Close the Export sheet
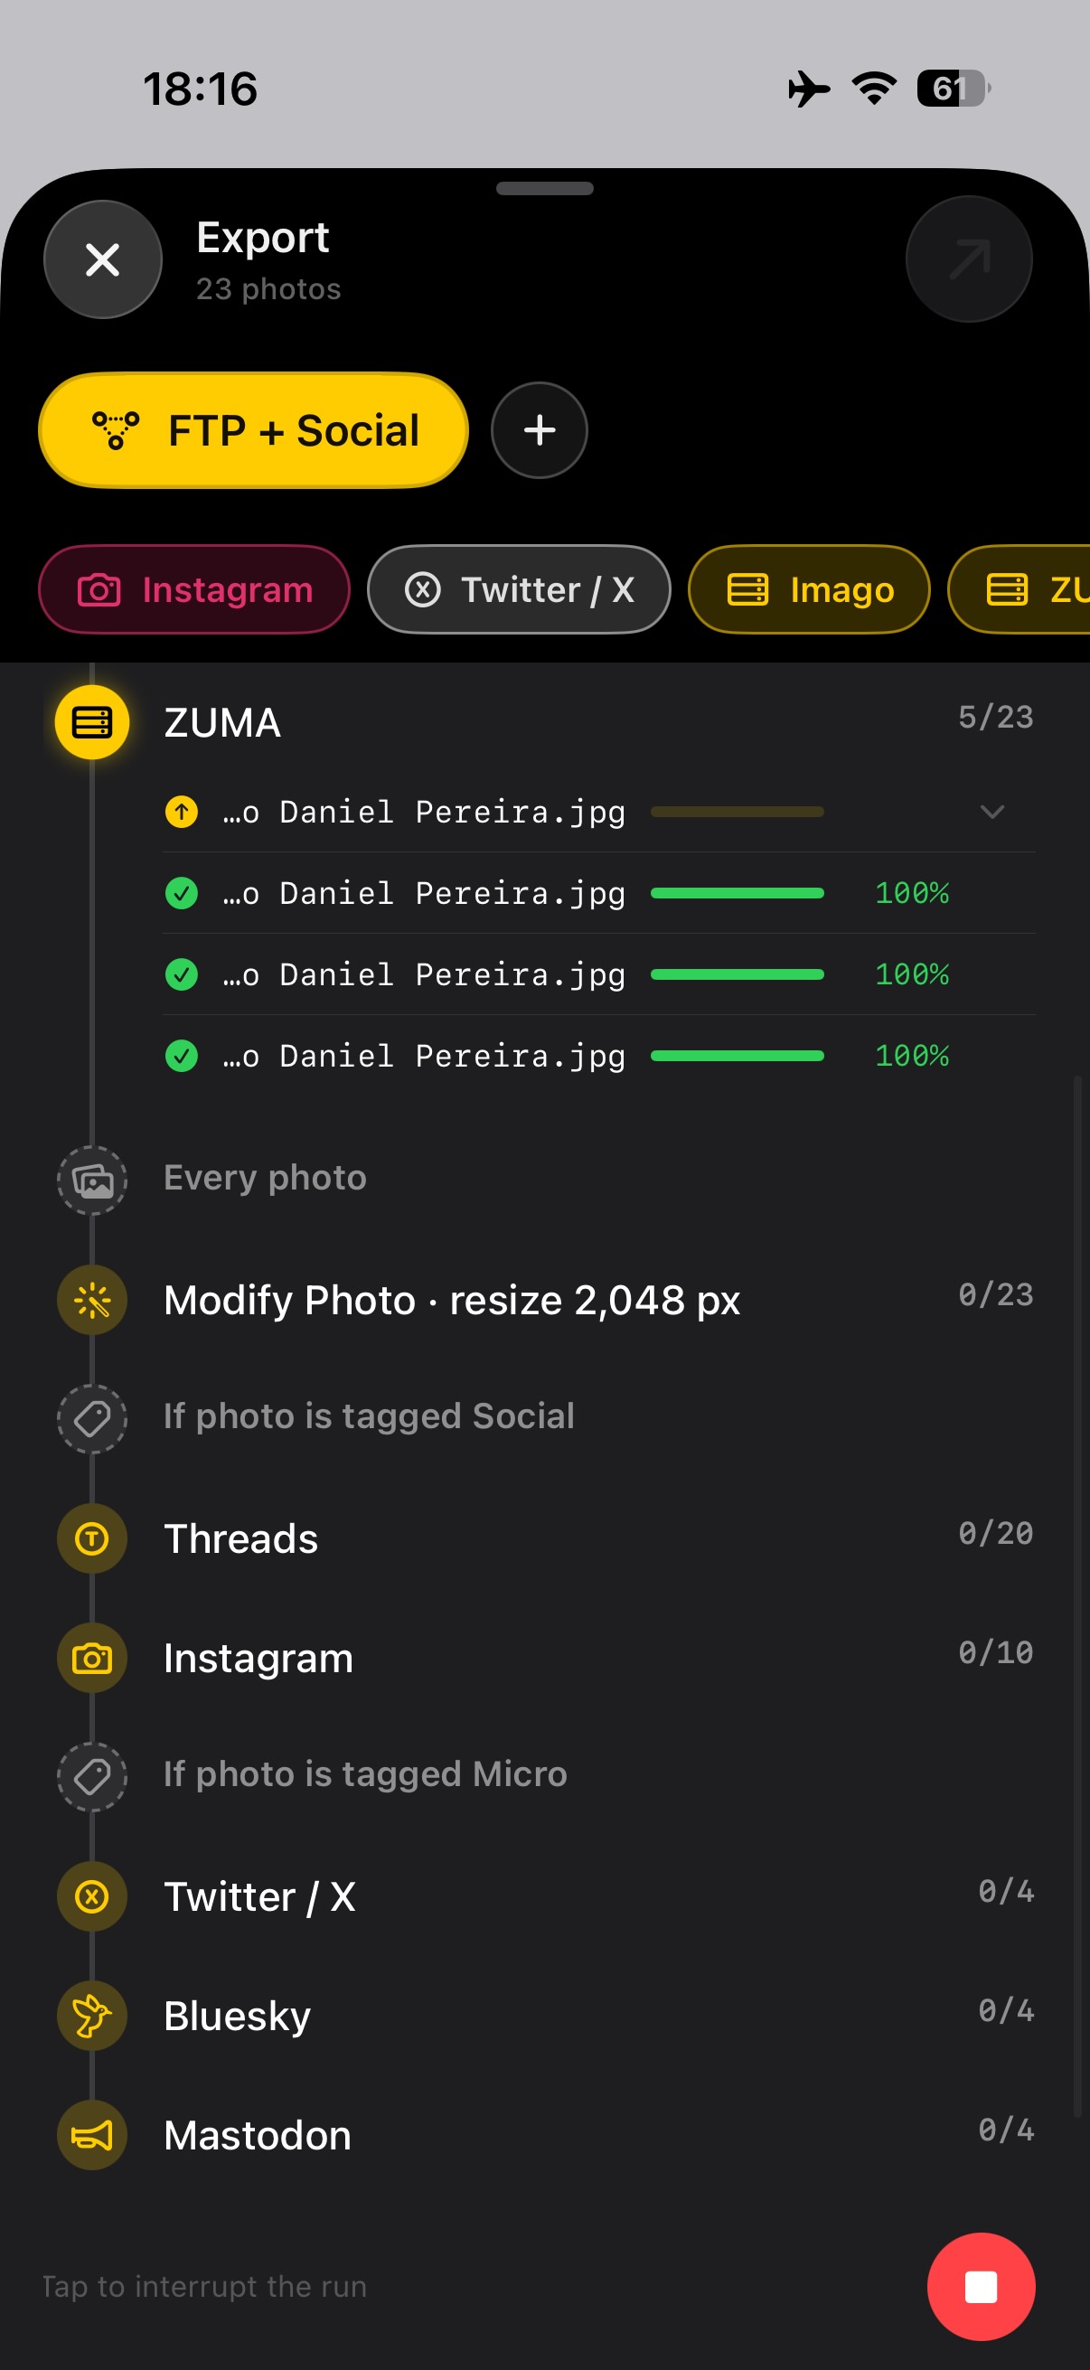 [x=103, y=259]
